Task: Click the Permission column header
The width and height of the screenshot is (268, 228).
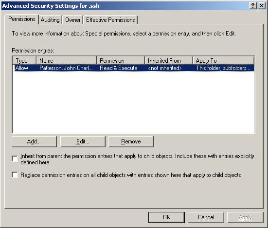Action: (x=121, y=60)
